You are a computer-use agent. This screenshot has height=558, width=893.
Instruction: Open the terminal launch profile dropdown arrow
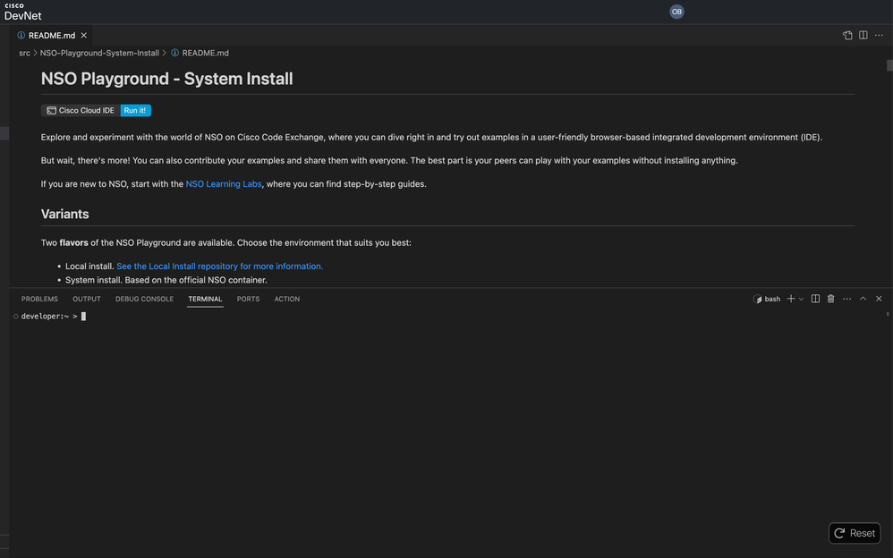click(x=802, y=299)
